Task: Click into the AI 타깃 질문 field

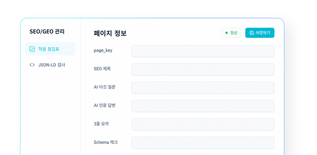Action: (203, 88)
